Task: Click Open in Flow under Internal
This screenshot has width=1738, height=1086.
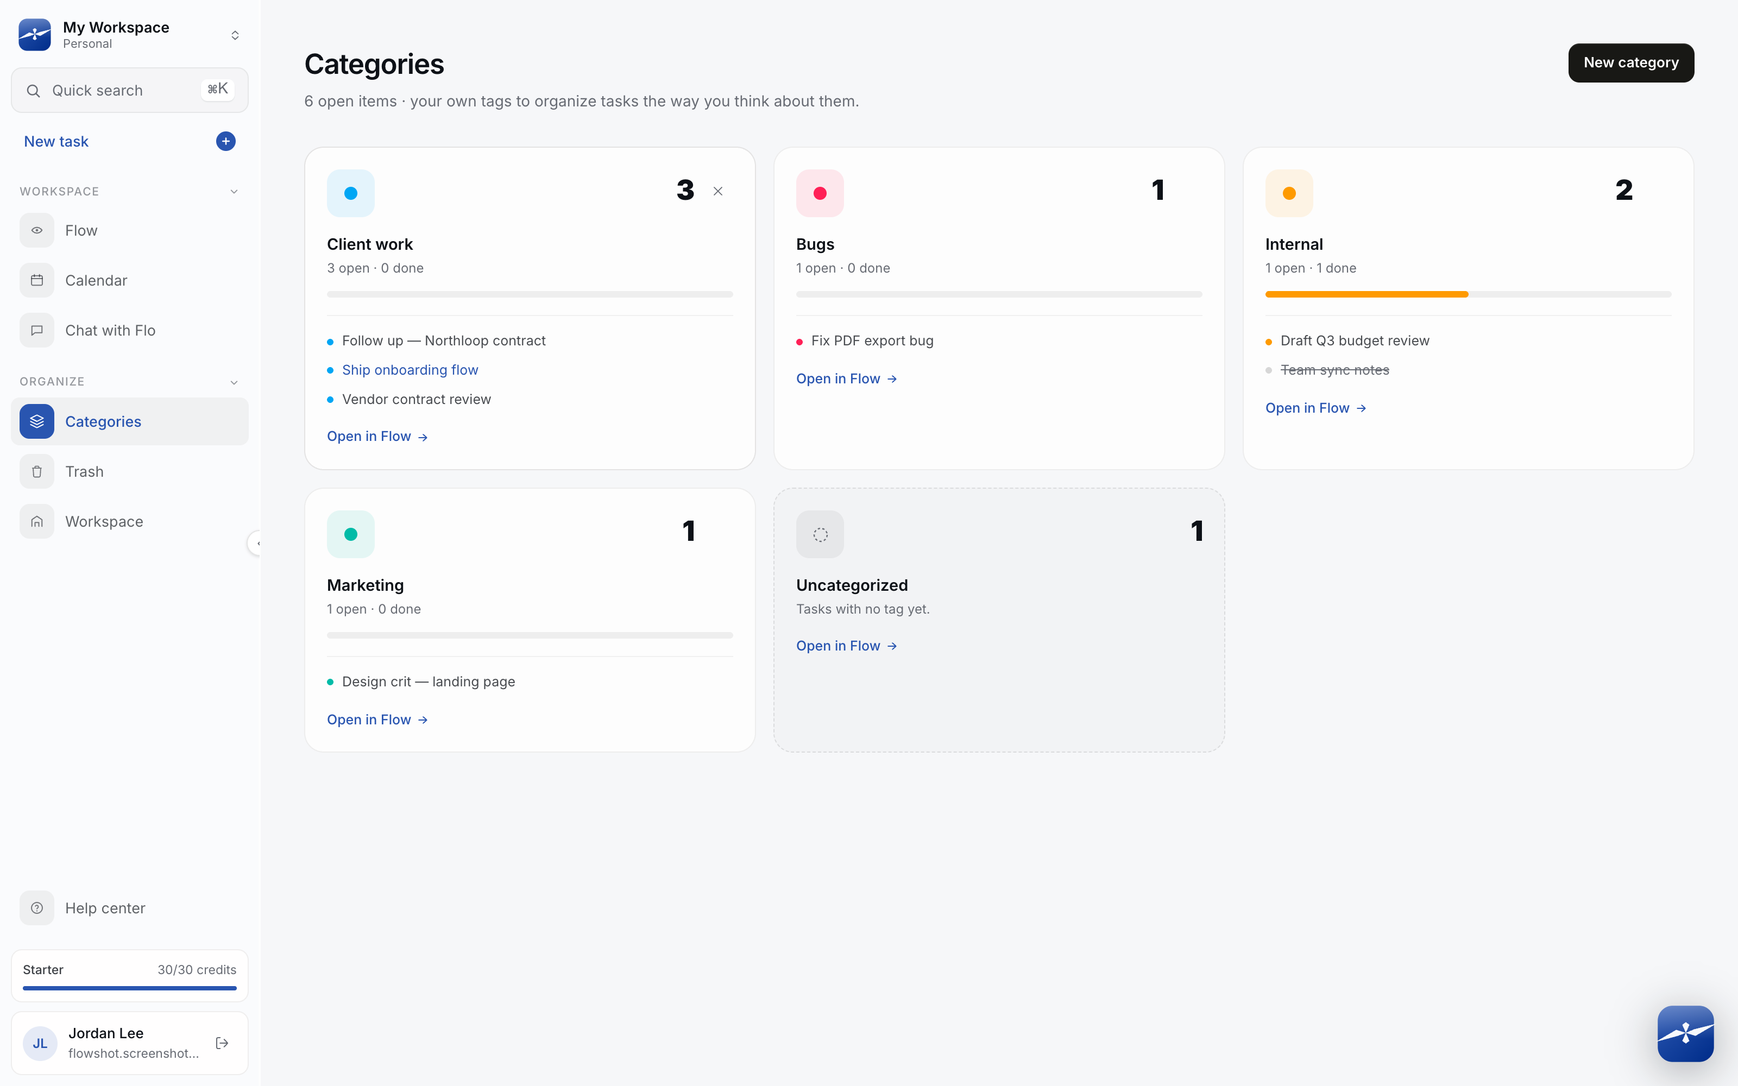Action: tap(1315, 408)
